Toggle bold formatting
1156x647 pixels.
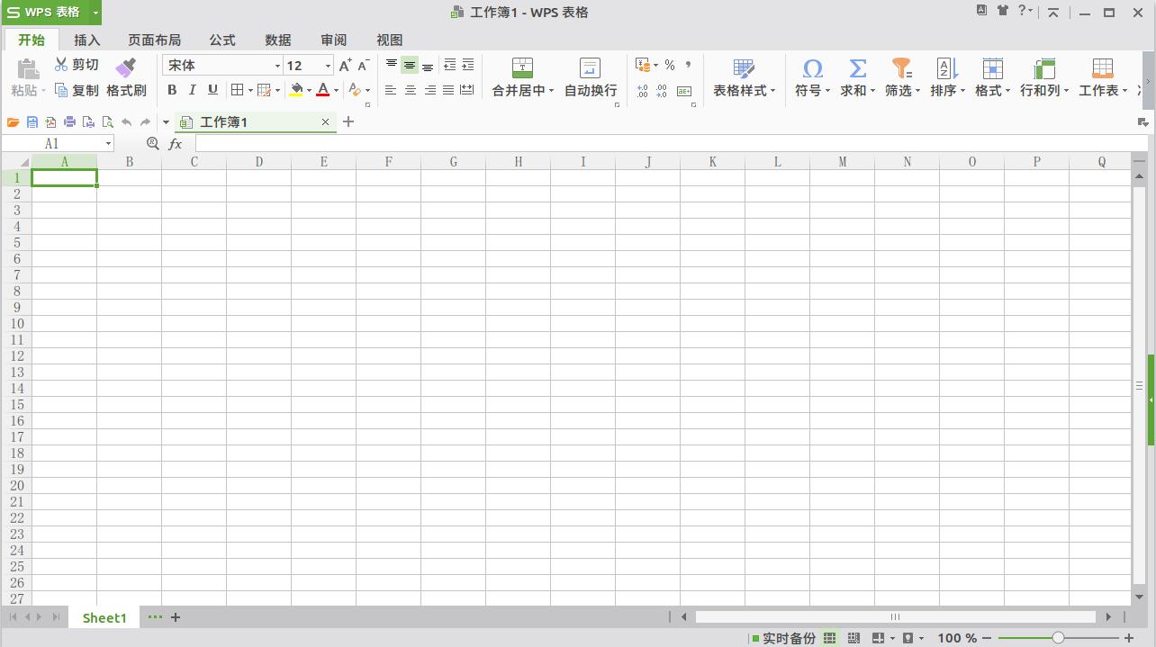pyautogui.click(x=172, y=89)
